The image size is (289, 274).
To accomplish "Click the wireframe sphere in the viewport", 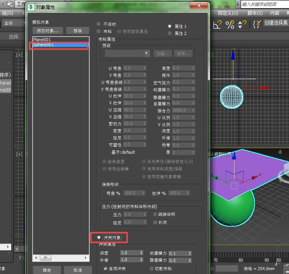I will [232, 97].
